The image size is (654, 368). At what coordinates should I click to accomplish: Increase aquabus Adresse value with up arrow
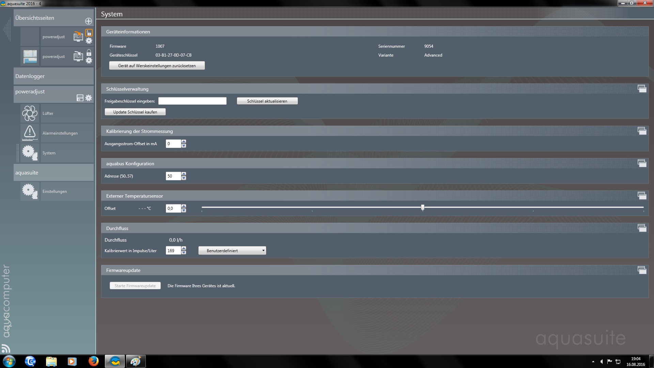click(x=184, y=174)
